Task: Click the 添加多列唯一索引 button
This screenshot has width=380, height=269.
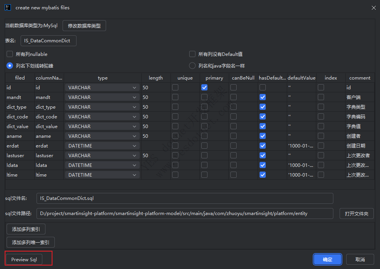Action: point(31,242)
